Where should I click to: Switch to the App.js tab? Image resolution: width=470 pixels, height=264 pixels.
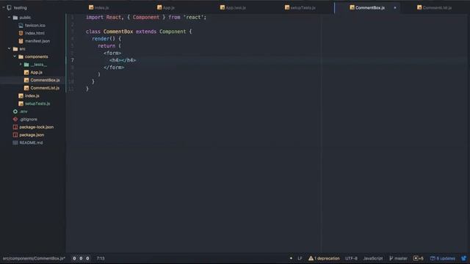[x=166, y=7]
